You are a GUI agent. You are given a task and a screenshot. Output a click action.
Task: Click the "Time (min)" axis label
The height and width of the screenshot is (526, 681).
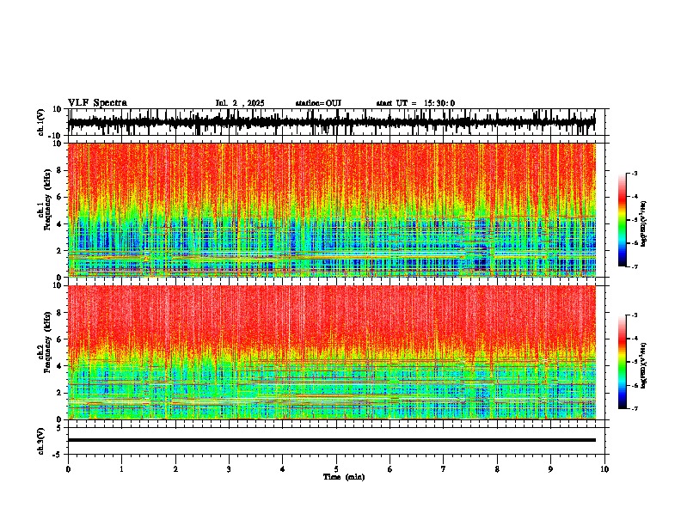pyautogui.click(x=344, y=477)
